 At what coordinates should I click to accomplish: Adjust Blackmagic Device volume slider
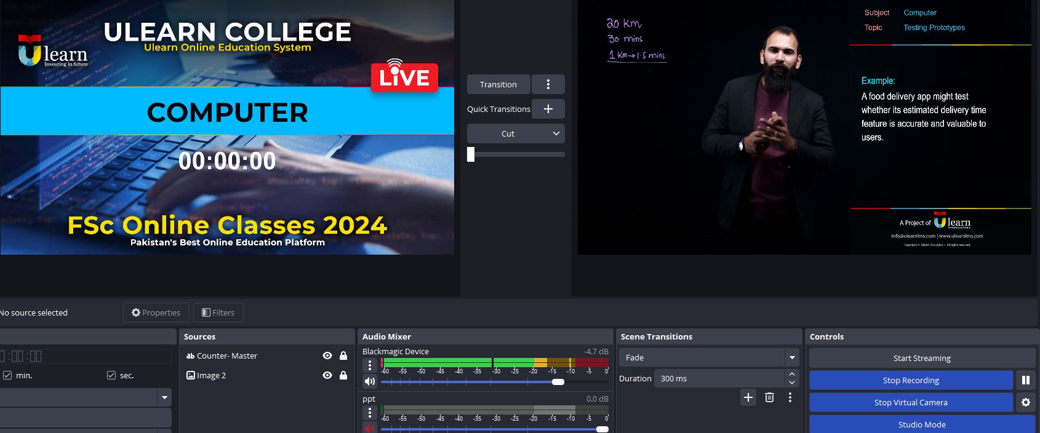pos(558,382)
